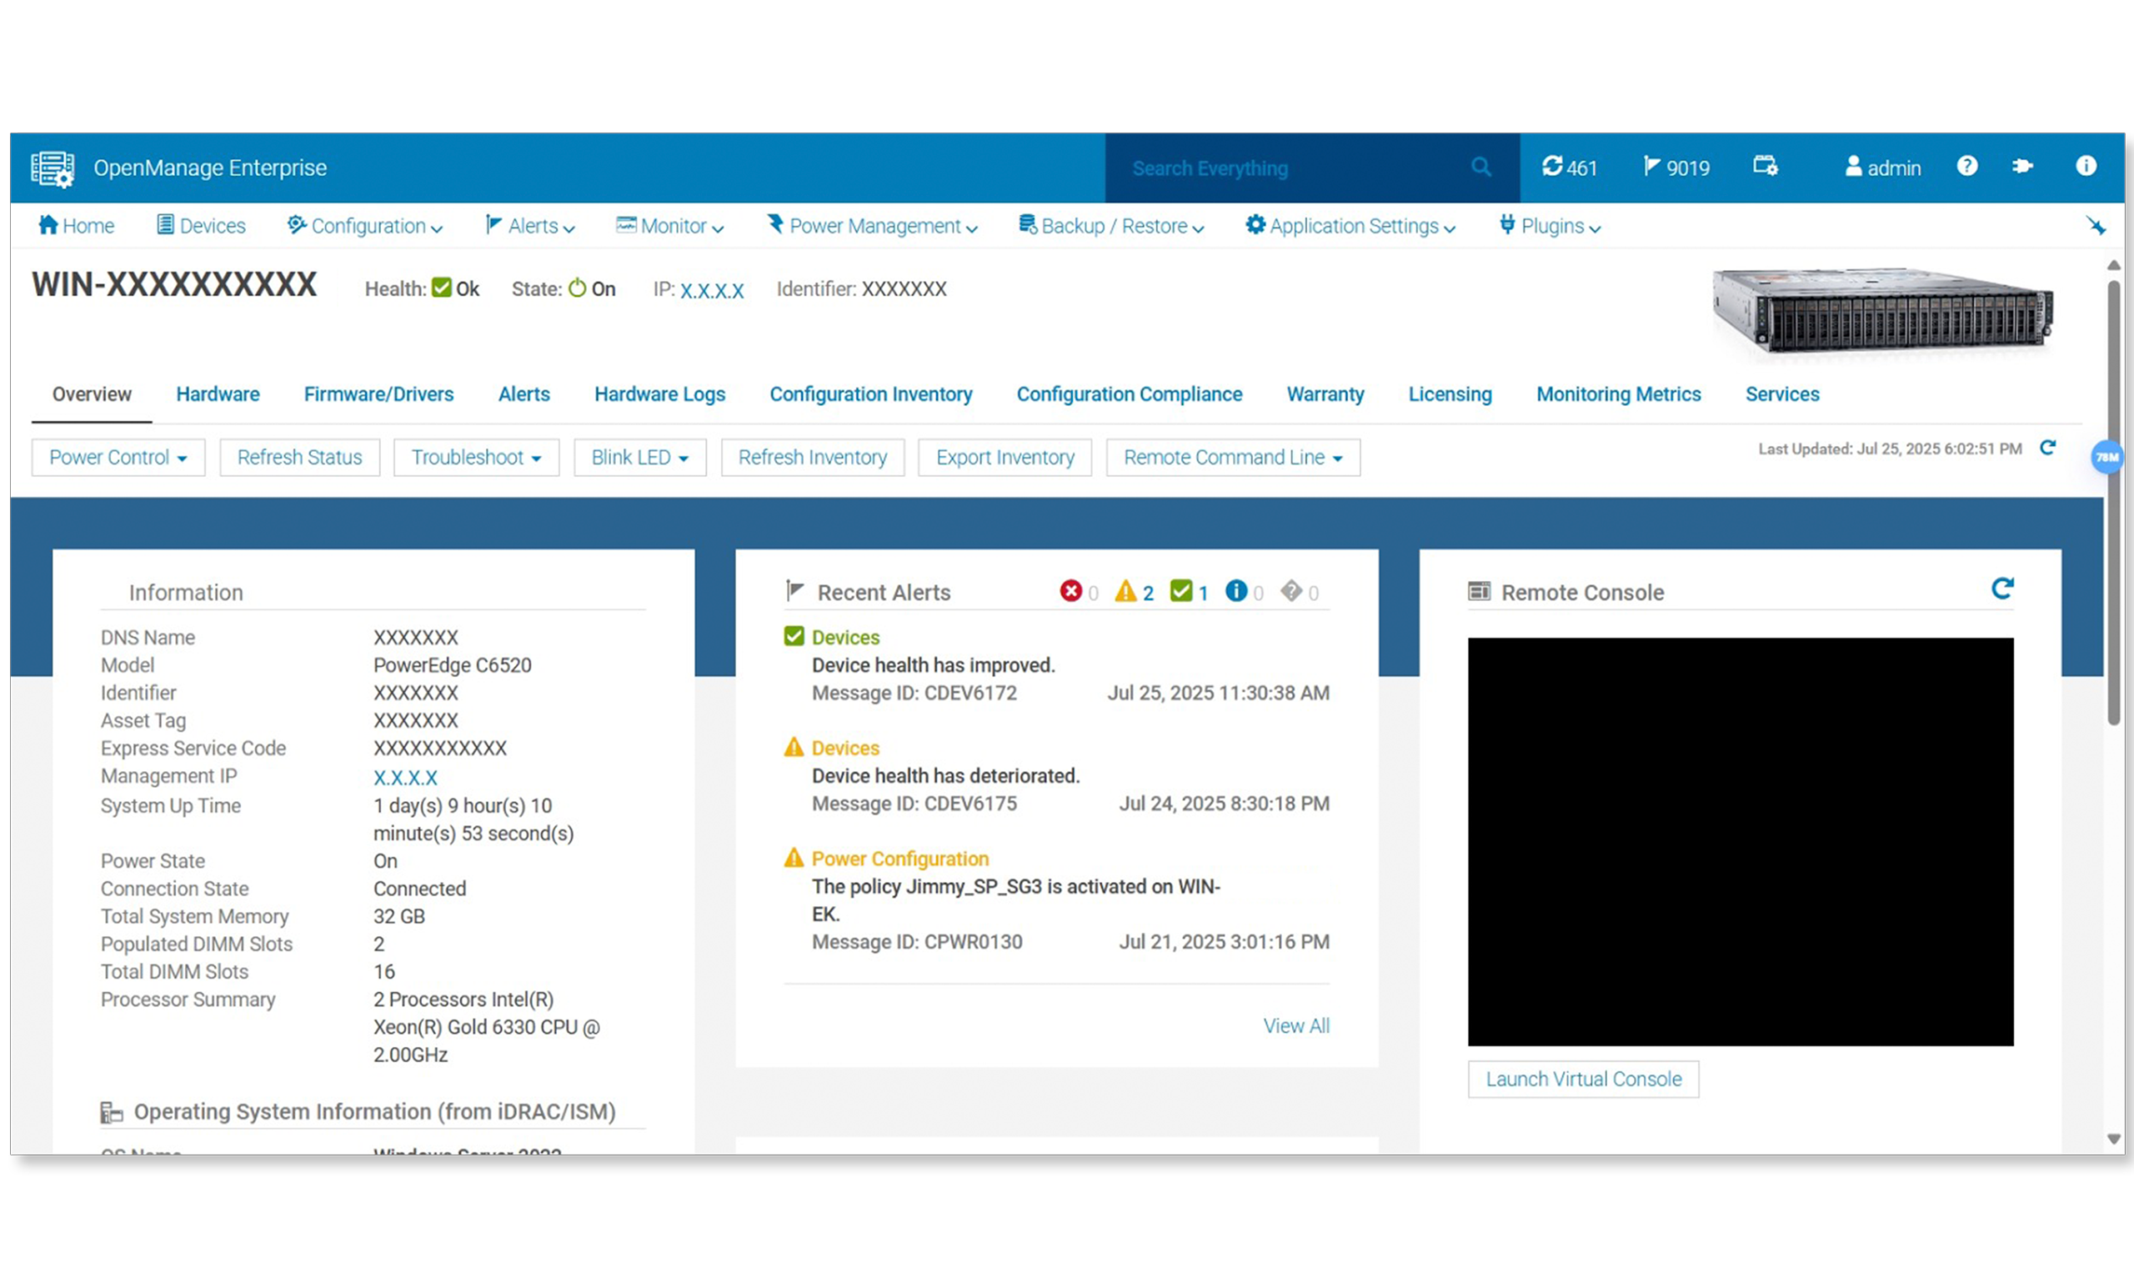The image size is (2134, 1288).
Task: Click the Operating System Information icon
Action: tap(112, 1112)
